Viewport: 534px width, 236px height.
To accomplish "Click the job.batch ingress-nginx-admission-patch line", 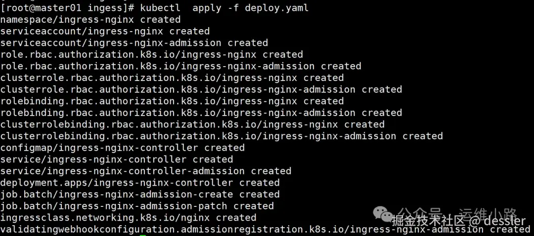I will 137,206.
